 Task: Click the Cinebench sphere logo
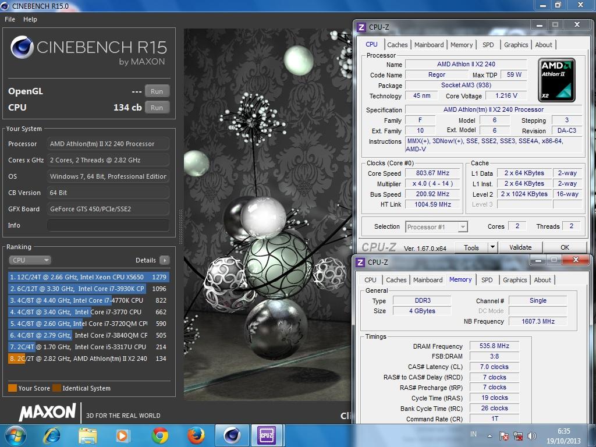pyautogui.click(x=22, y=48)
